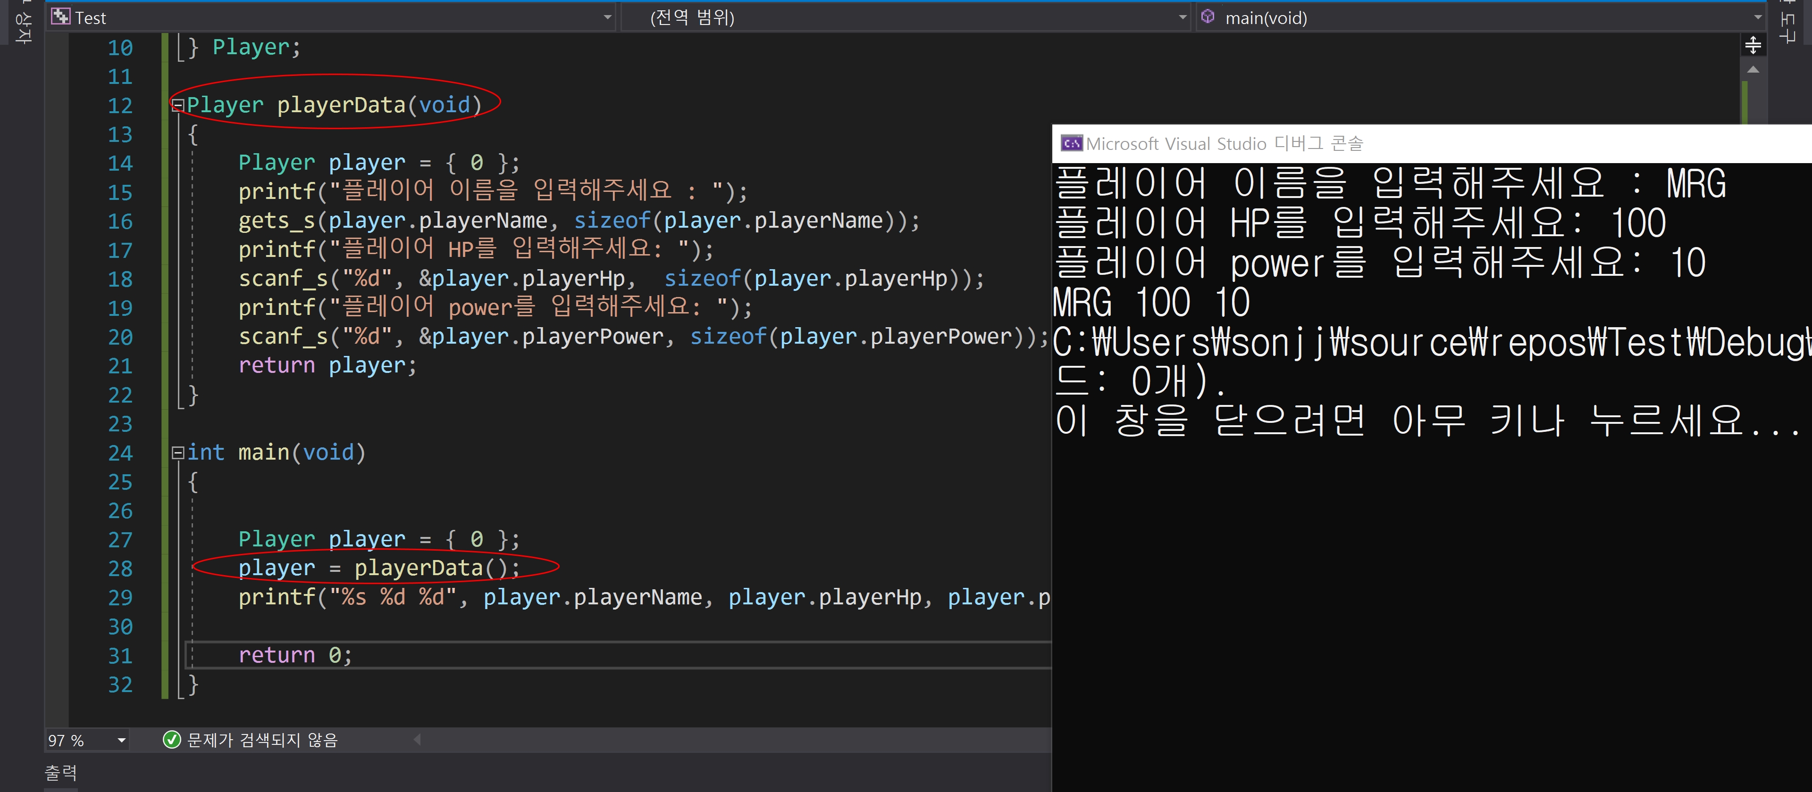Click 'Player playerData(void)' declaration text
1812x792 pixels.
pos(334,106)
